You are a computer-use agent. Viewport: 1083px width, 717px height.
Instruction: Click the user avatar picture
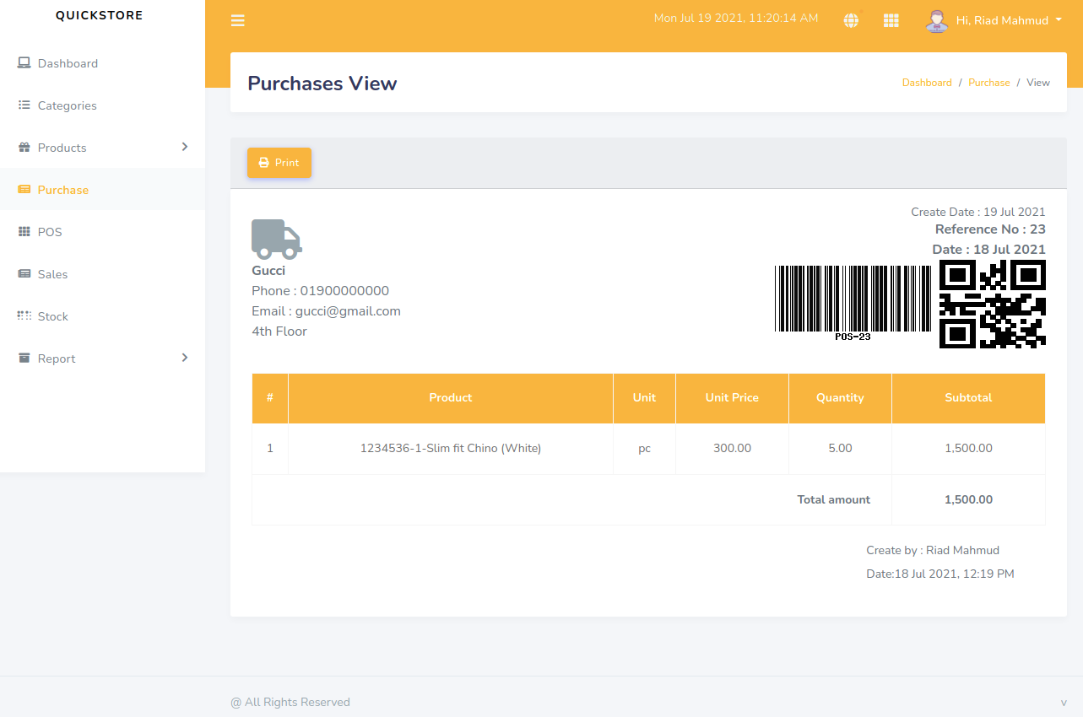(936, 20)
